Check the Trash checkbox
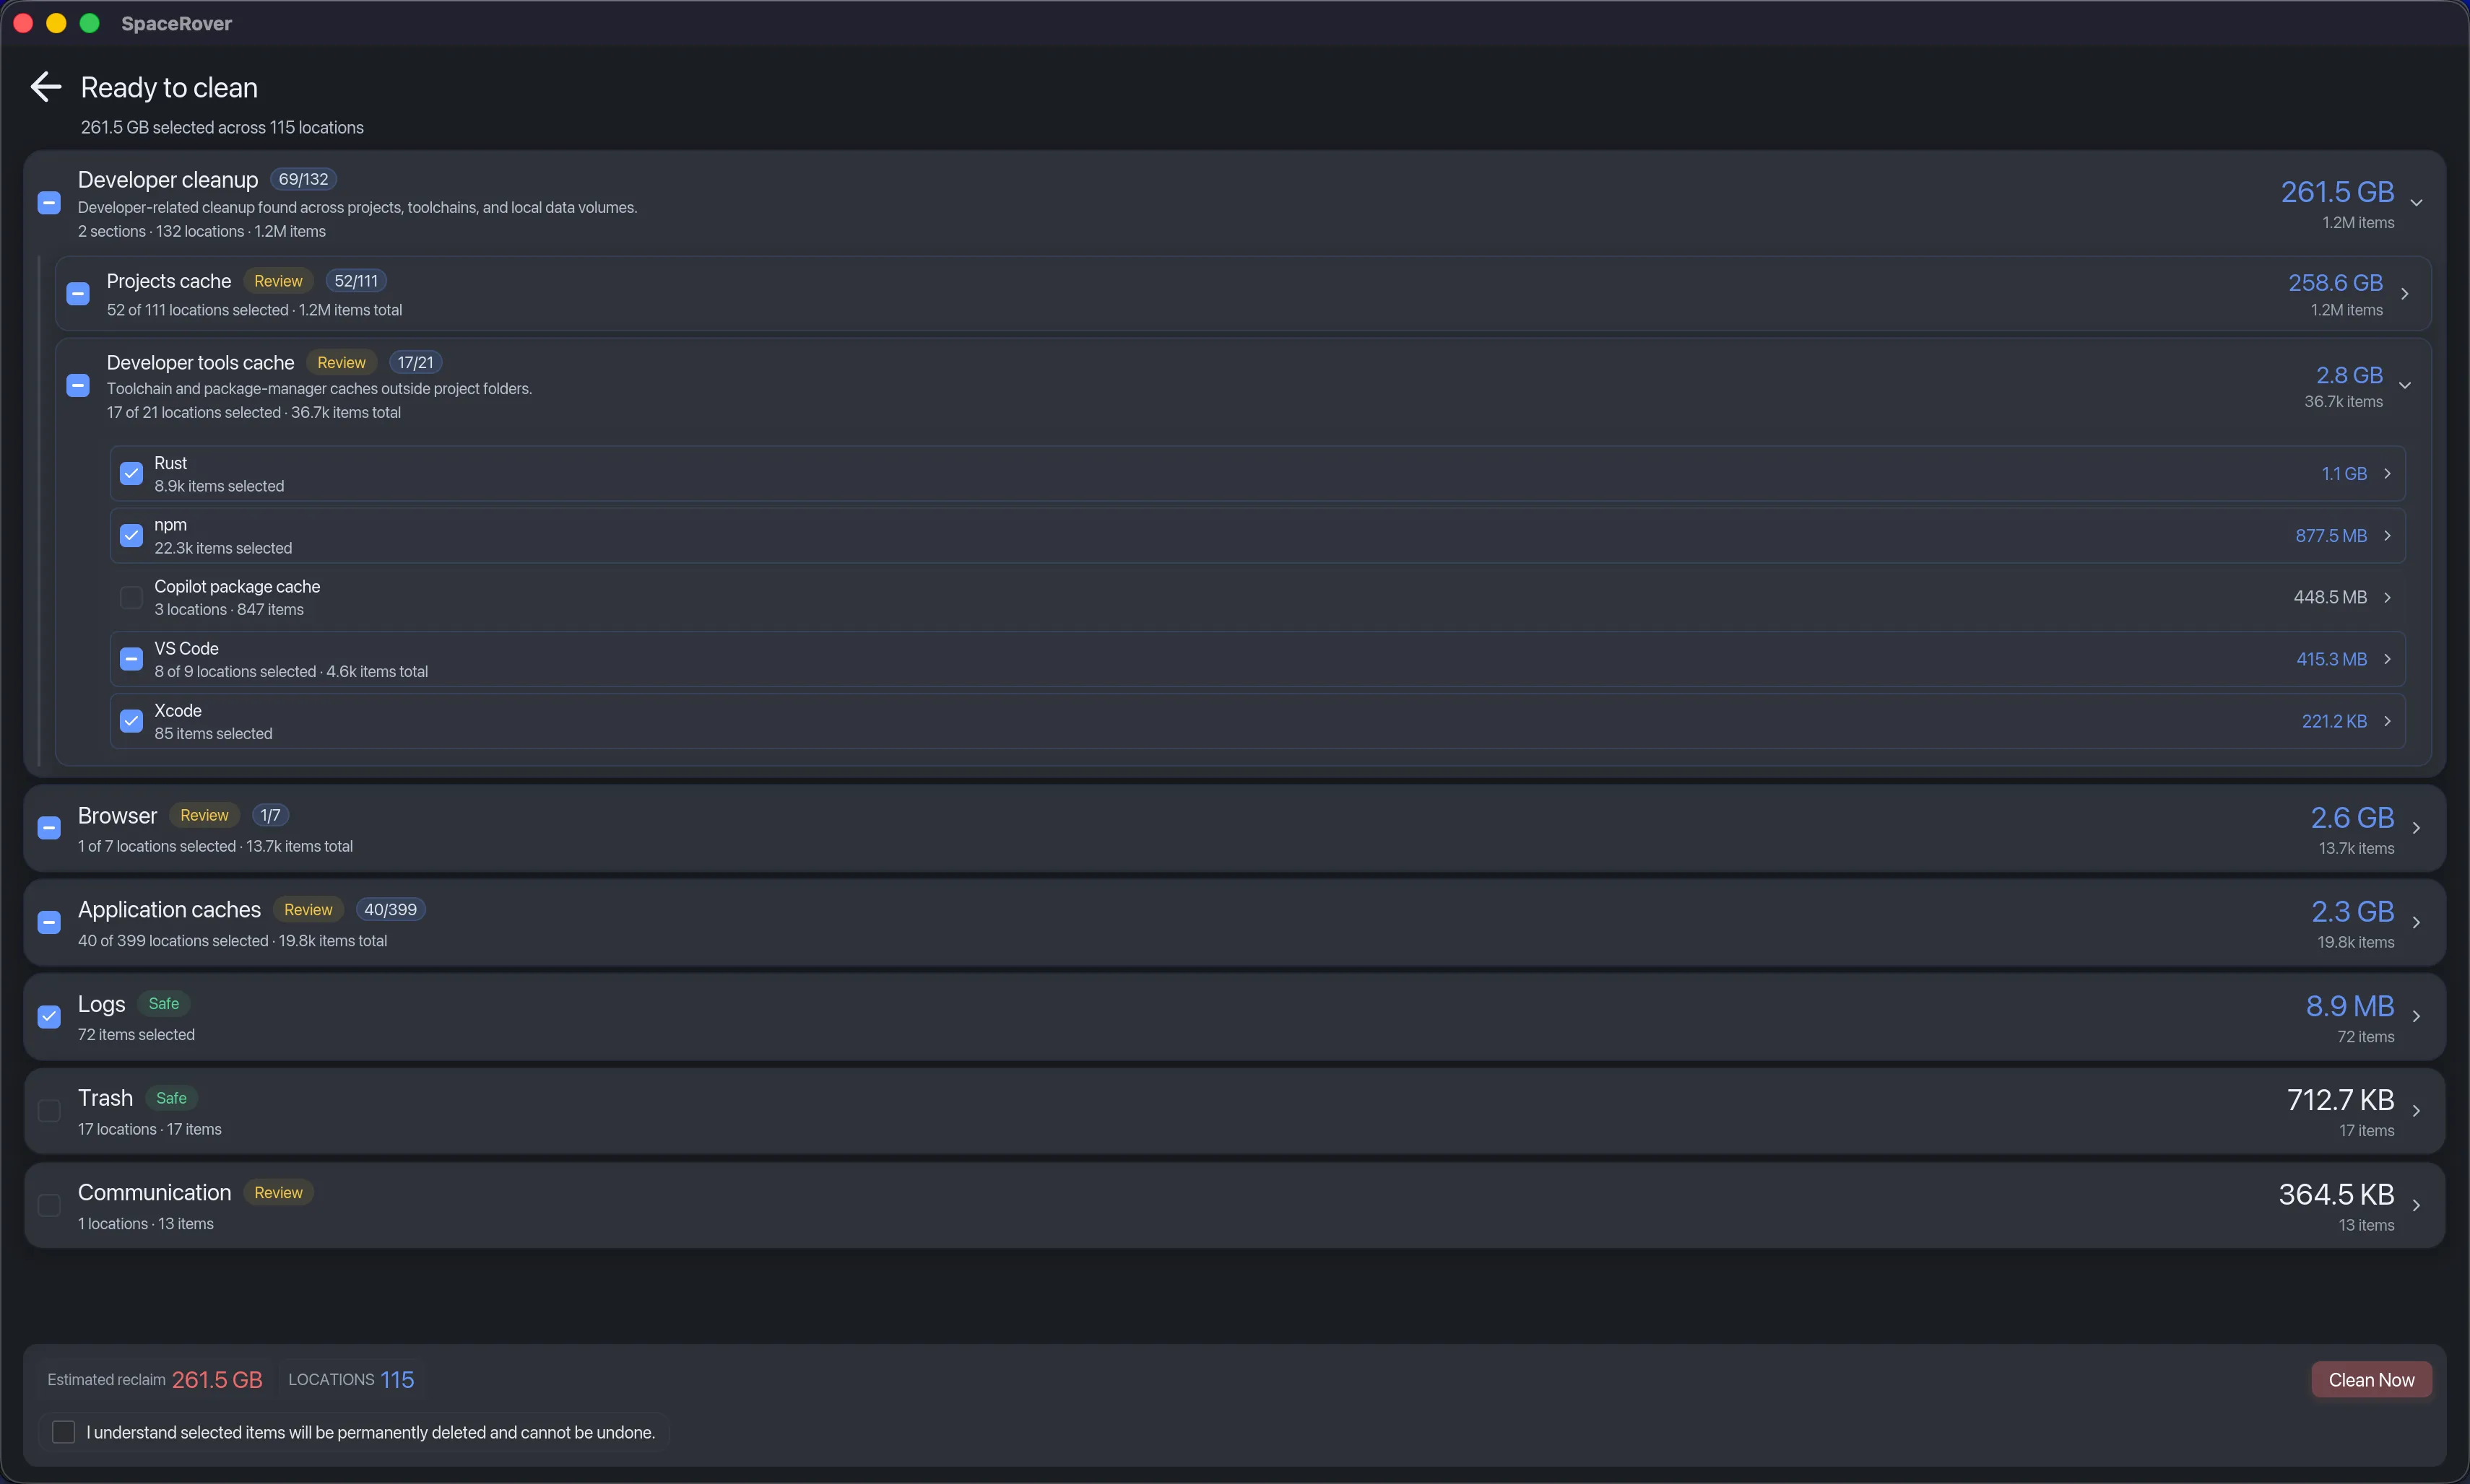Screen dimensions: 2470x1484 49,1111
